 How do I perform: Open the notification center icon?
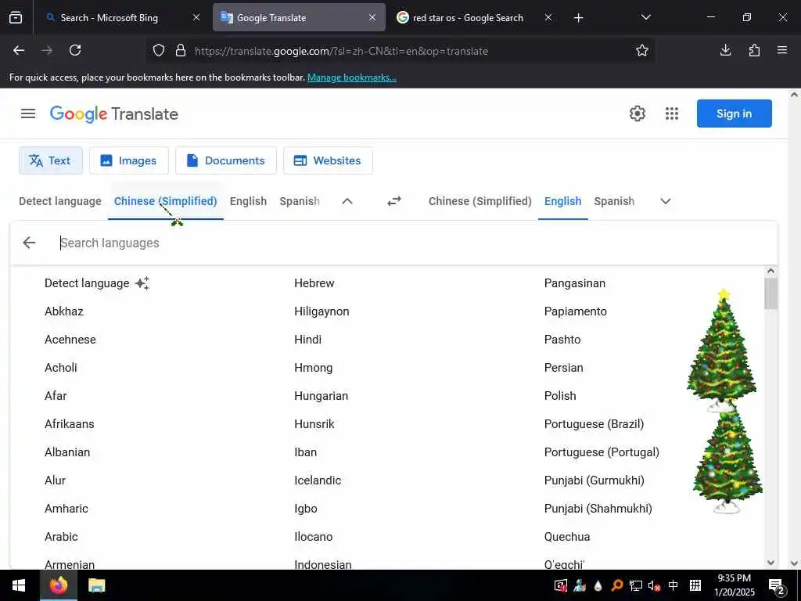777,586
